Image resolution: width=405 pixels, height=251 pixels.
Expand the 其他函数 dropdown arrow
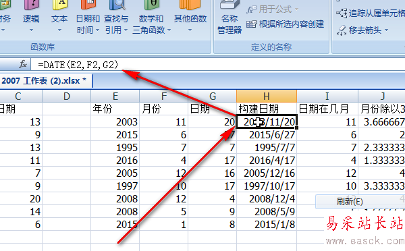pos(190,30)
